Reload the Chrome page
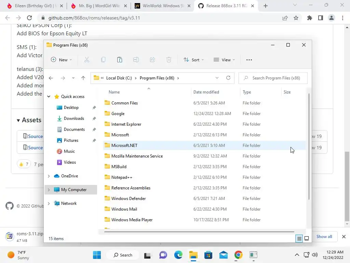The height and width of the screenshot is (263, 350). 29,18
